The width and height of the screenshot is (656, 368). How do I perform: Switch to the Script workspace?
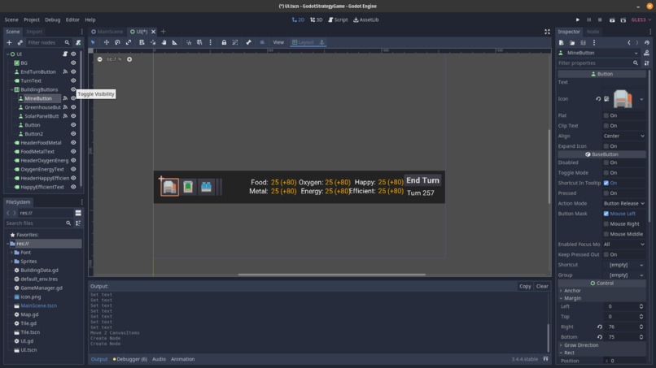(x=338, y=19)
